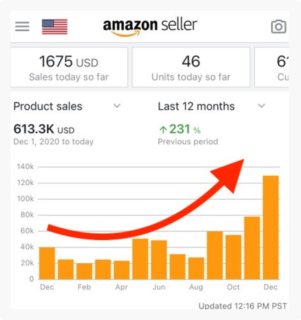Tap the Updated 12:16 PM PST timestamp
The image size is (301, 320).
243,306
